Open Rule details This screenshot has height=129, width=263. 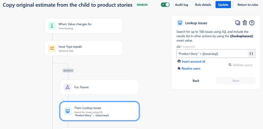[203, 5]
